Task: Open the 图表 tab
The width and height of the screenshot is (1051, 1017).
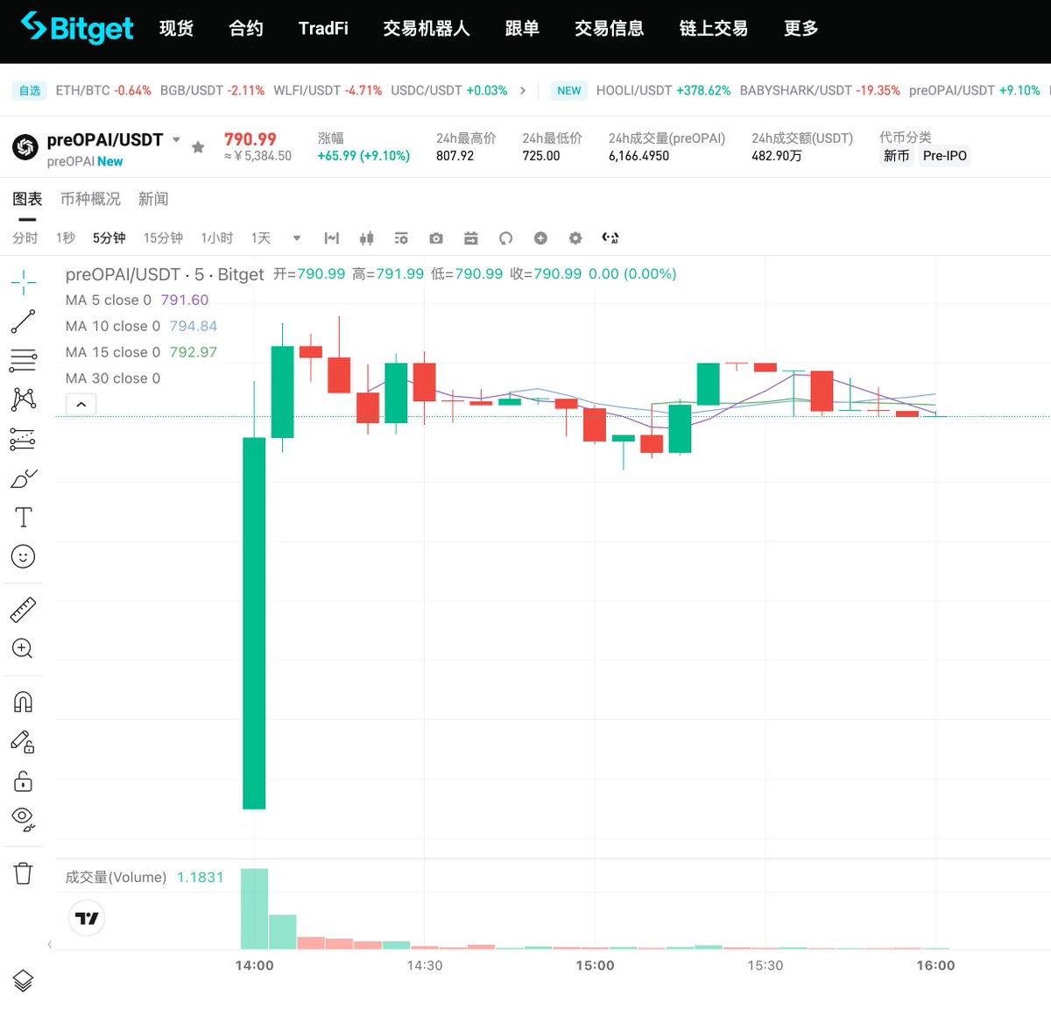Action: point(27,199)
